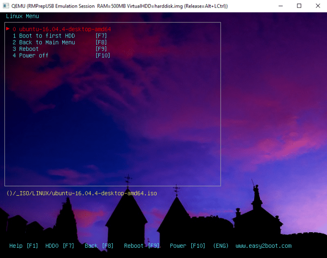The width and height of the screenshot is (327, 258).
Task: Click Back [F8] in footer bar
Action: 99,246
